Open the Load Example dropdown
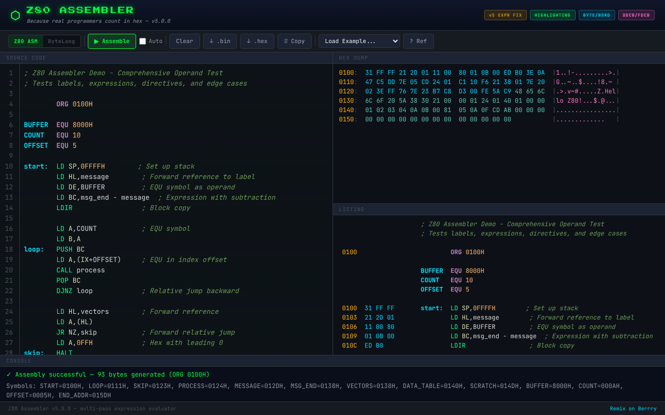The height and width of the screenshot is (415, 665). point(359,41)
